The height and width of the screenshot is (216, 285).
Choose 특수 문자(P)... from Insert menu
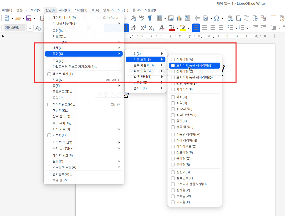pos(62,124)
